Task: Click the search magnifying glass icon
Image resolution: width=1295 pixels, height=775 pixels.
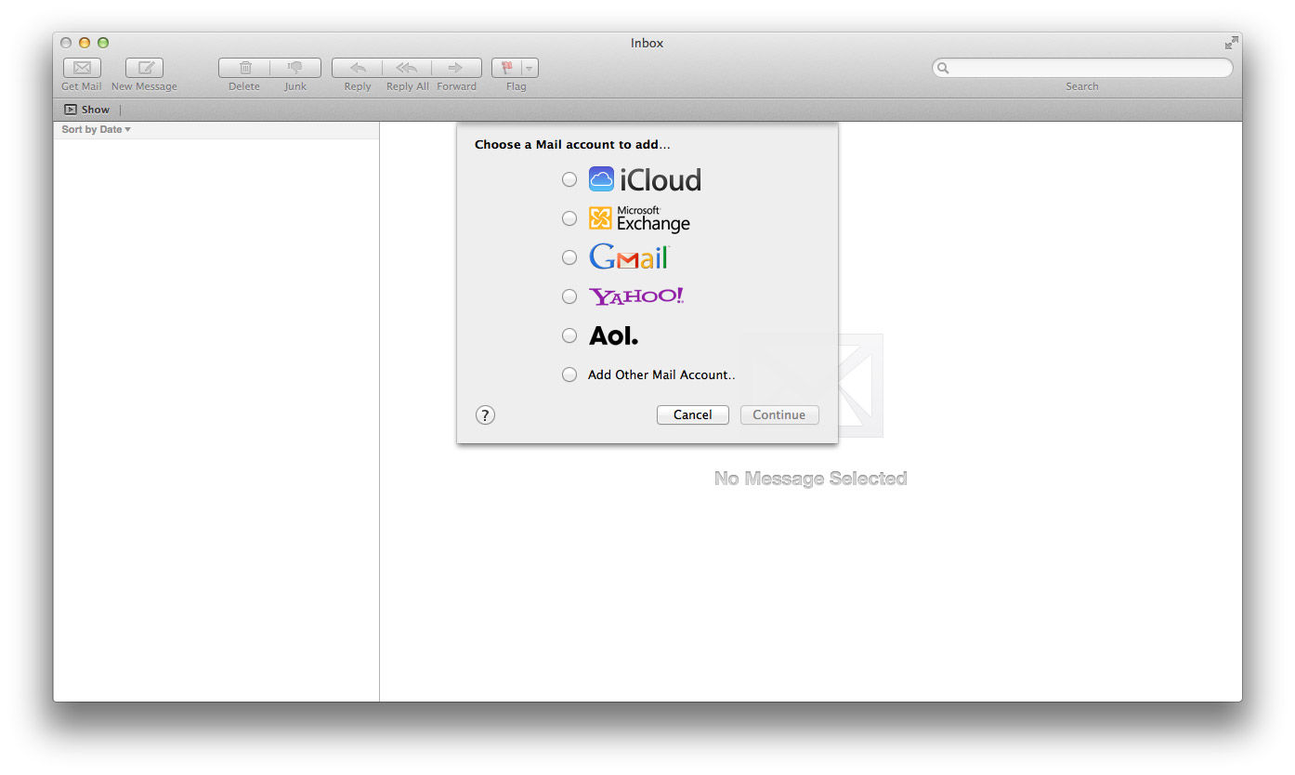Action: (x=943, y=68)
